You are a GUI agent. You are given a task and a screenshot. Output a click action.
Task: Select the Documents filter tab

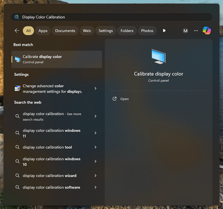(x=65, y=31)
